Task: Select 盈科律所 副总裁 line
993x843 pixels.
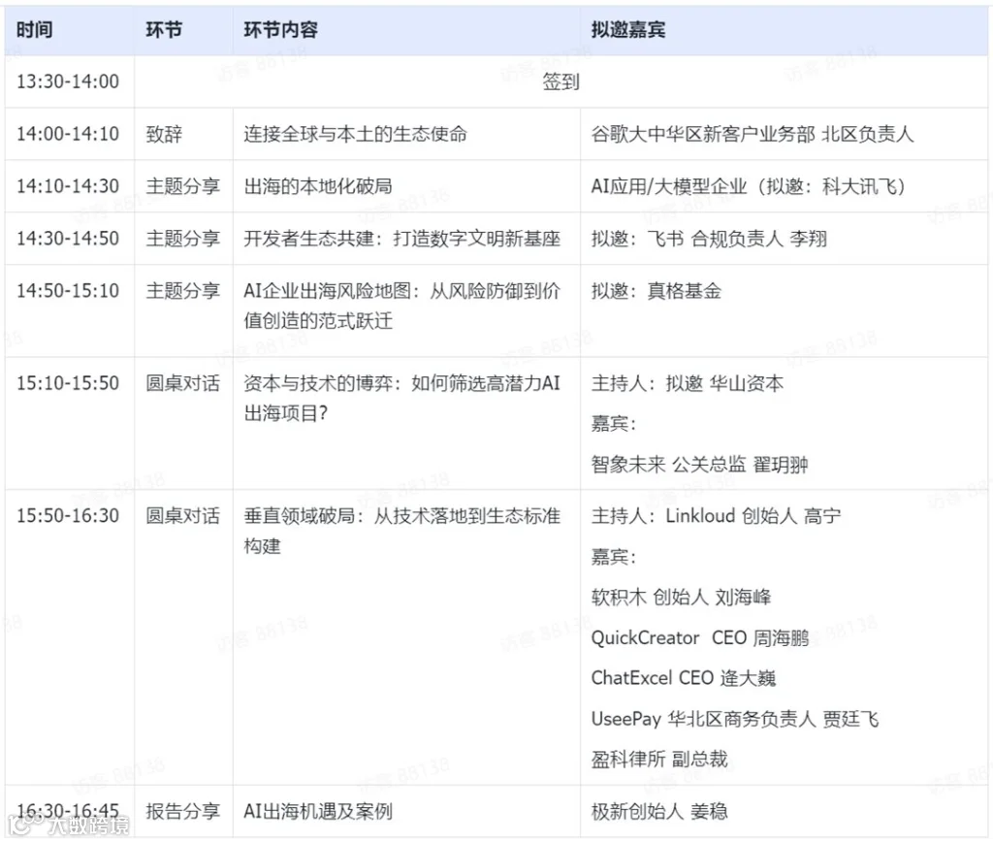Action: click(659, 759)
